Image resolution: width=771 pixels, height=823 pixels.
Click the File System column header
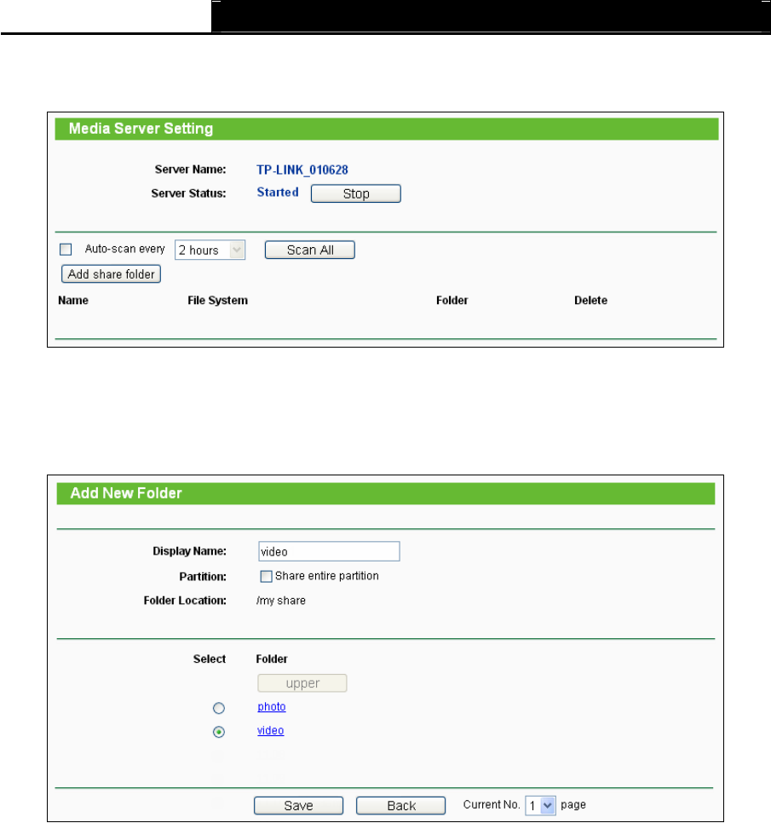218,300
